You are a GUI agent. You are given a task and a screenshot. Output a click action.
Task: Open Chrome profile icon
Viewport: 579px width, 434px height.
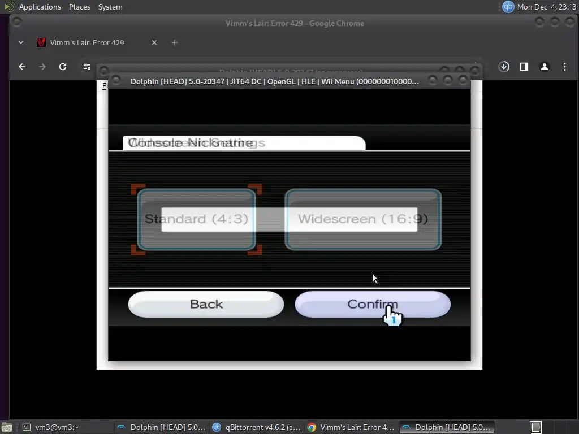pos(545,67)
